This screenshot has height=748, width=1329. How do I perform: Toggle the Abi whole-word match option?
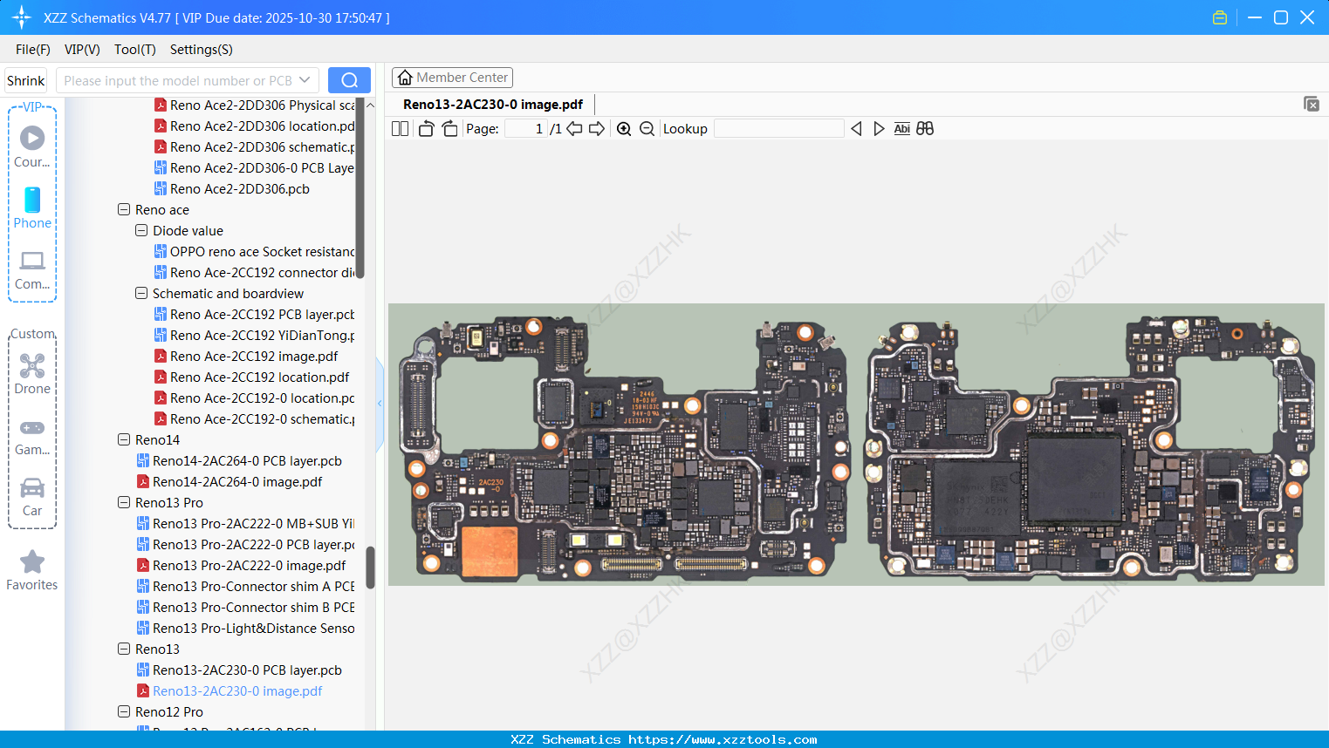pos(901,129)
